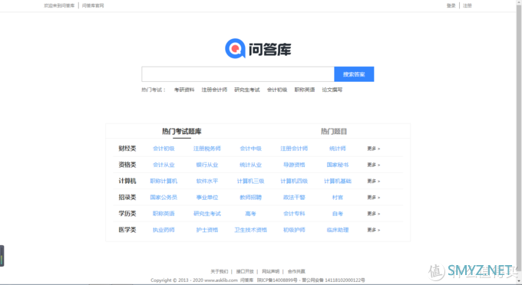This screenshot has height=285, width=522.
Task: Click the 问答库 logo icon
Action: [235, 48]
